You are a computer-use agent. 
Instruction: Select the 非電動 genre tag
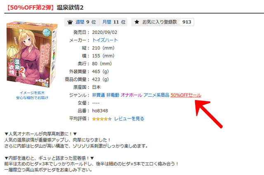click(113, 95)
